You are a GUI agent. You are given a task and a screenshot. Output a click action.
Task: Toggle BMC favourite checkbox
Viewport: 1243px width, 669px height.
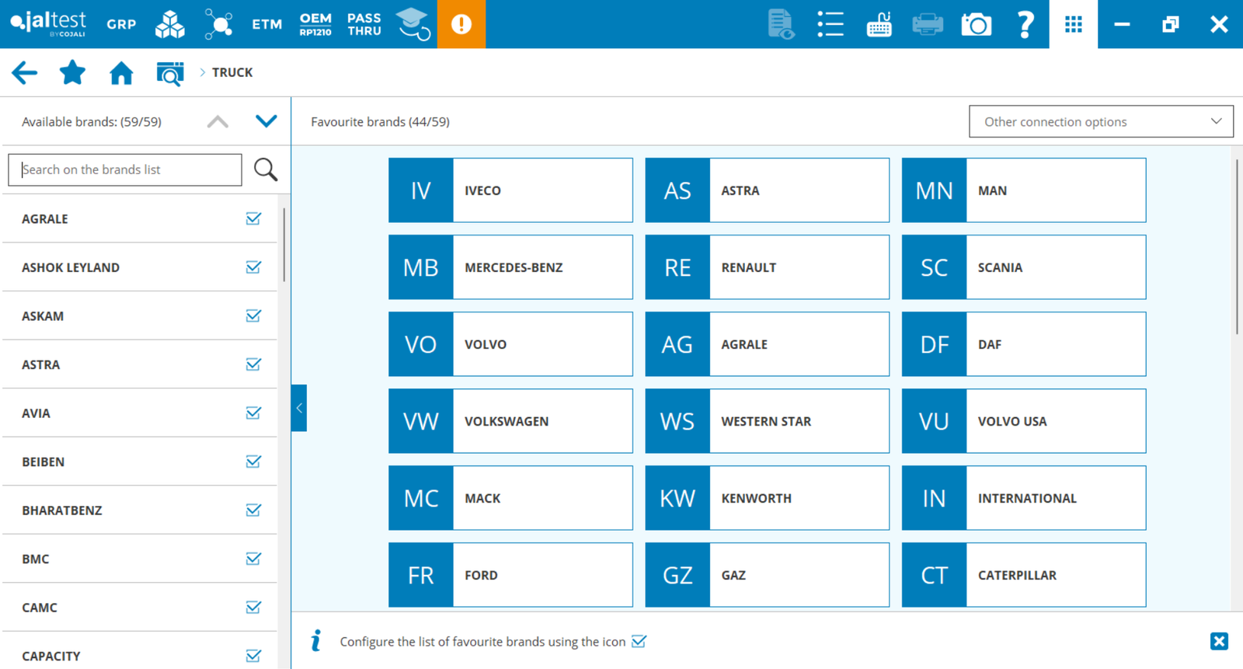[x=253, y=559]
